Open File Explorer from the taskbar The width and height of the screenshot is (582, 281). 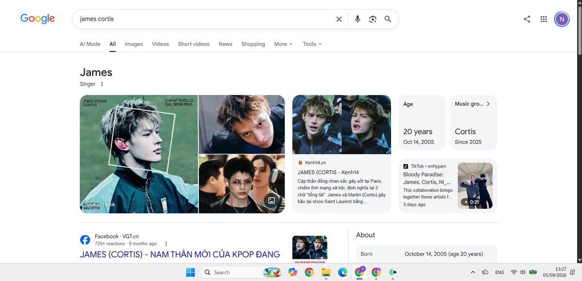tap(325, 272)
